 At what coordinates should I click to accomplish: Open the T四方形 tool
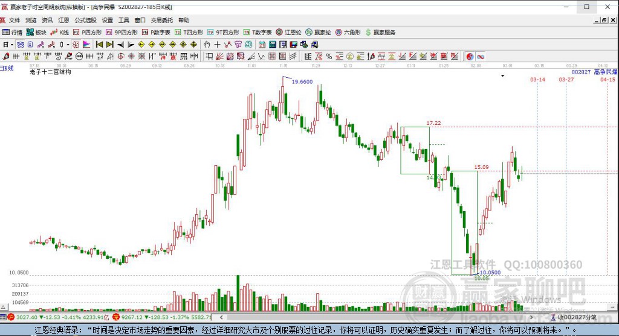click(x=189, y=33)
